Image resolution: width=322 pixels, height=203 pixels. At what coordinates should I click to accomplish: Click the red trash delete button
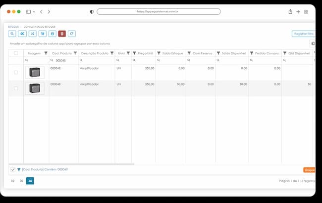click(x=62, y=34)
